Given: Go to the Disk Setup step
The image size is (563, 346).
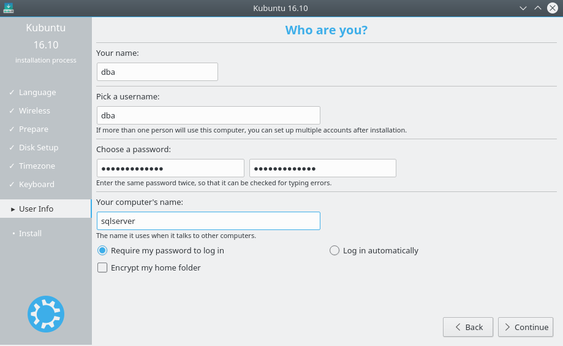Looking at the screenshot, I should coord(39,147).
